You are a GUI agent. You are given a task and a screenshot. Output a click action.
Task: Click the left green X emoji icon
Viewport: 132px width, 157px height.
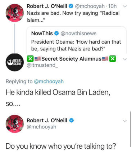tap(30, 59)
